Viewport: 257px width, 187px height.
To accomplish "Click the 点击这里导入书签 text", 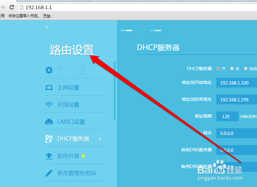I will (24, 16).
